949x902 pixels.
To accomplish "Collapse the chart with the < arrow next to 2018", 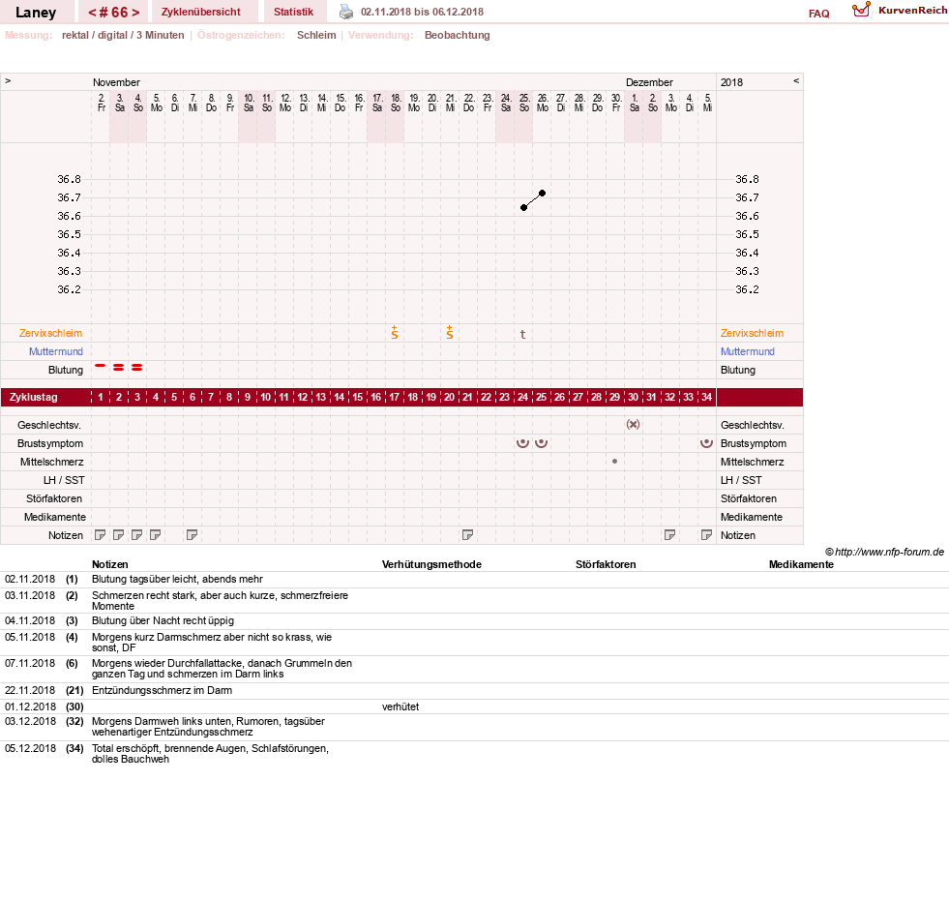I will click(796, 80).
